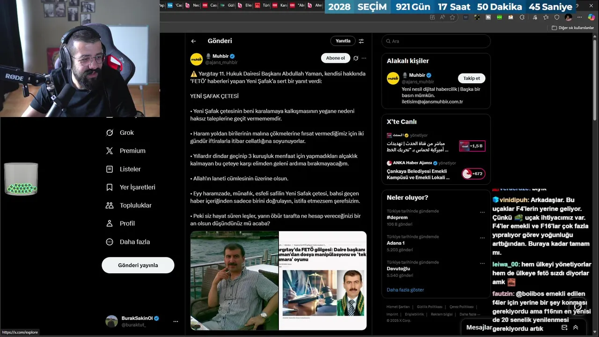Click the Reklam bilgisi footer link
The image size is (599, 337).
[442, 315]
